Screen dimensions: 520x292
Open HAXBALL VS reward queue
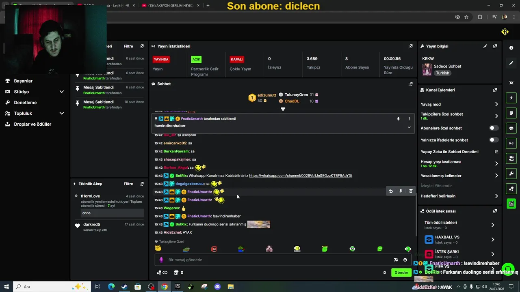[459, 240]
